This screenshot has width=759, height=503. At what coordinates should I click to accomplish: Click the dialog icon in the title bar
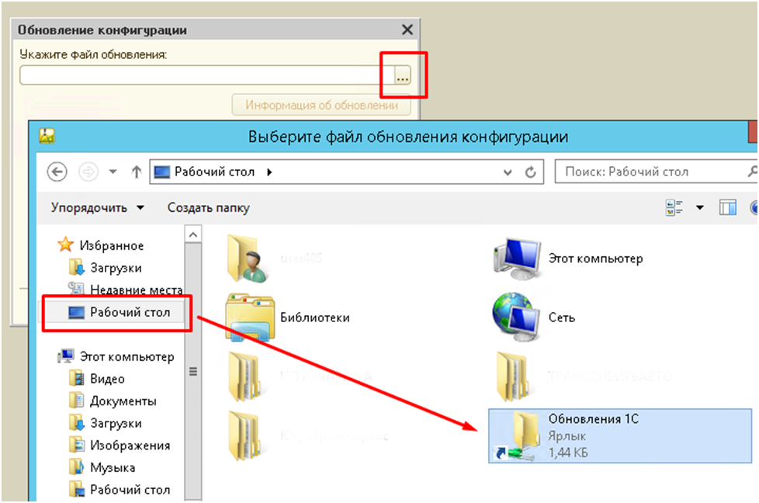tap(47, 136)
